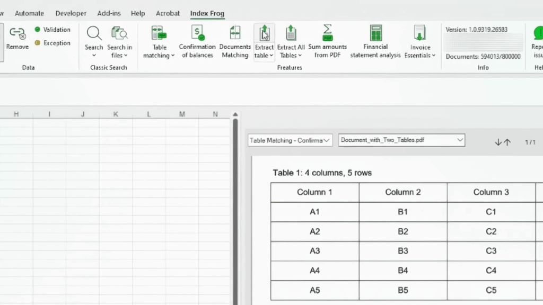Click cell B2 in the PDF table
543x305 pixels.
(x=403, y=231)
